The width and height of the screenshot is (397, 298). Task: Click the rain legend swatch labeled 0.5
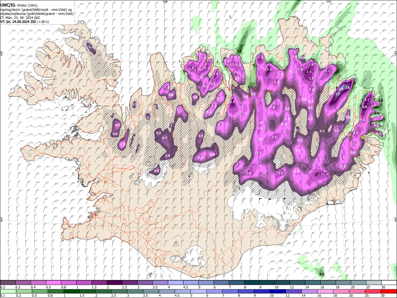40,291
